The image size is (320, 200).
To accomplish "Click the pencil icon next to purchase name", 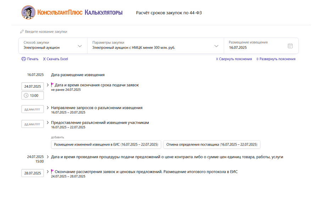I will click(x=22, y=32).
